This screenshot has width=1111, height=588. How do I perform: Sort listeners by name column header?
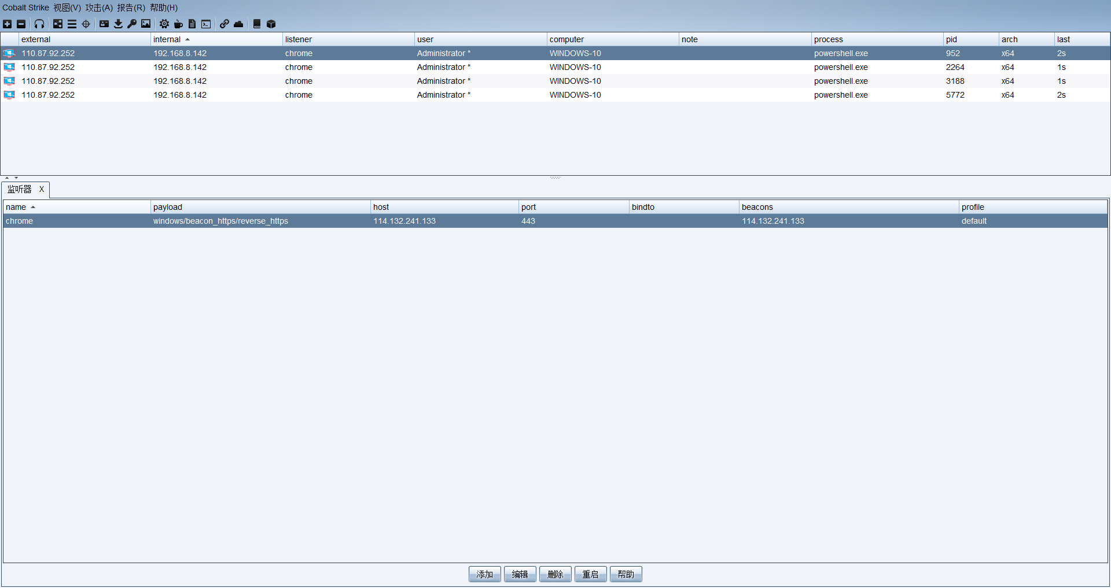(77, 207)
